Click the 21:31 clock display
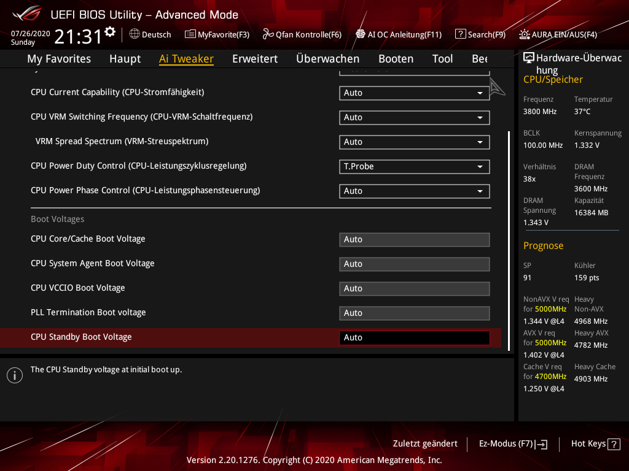The height and width of the screenshot is (471, 629). click(x=78, y=36)
